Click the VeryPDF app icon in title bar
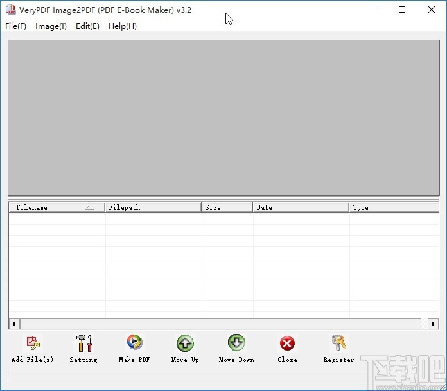Image resolution: width=447 pixels, height=391 pixels. (x=10, y=10)
